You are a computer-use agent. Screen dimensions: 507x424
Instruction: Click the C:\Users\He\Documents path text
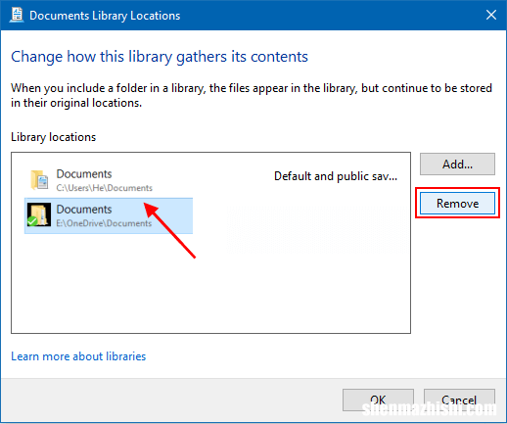pos(105,188)
